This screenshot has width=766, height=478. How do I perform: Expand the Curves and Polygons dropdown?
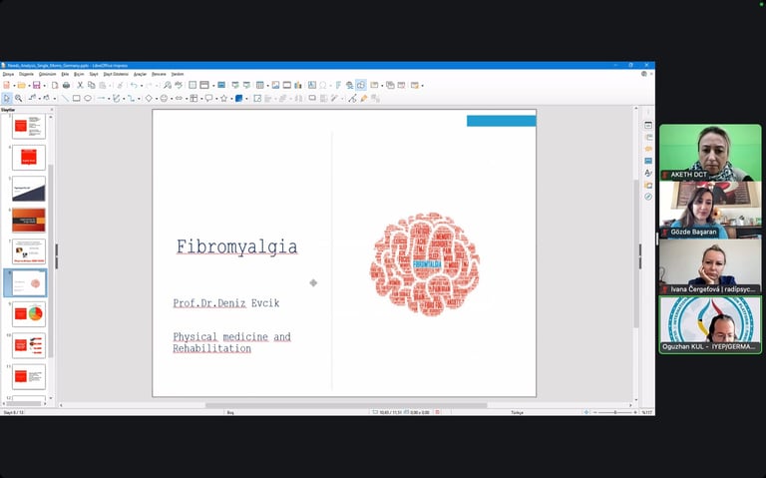click(x=124, y=99)
